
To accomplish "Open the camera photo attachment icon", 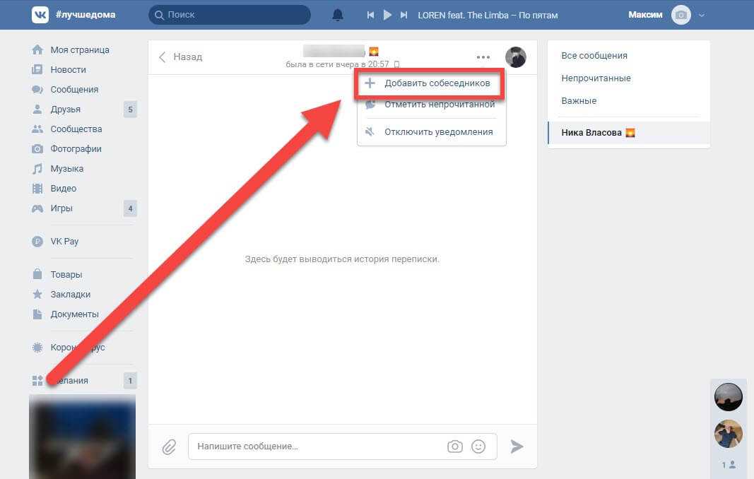I will (x=455, y=447).
